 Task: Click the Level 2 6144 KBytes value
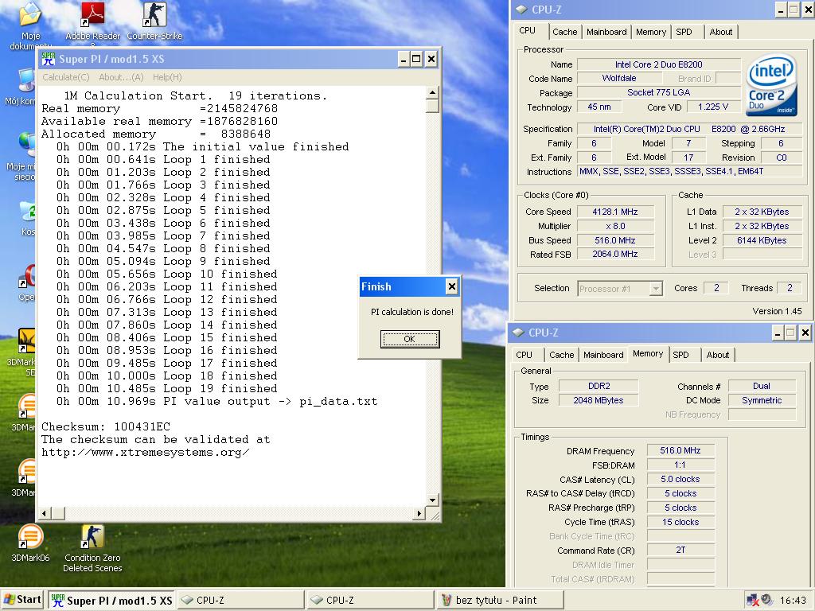(762, 240)
